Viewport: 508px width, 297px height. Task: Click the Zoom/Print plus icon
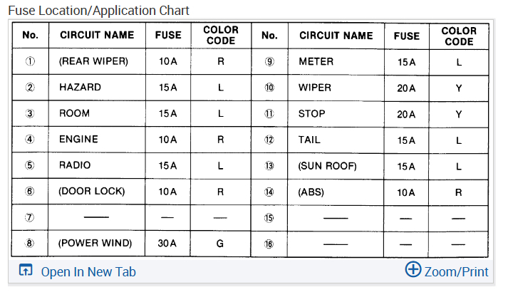point(413,269)
